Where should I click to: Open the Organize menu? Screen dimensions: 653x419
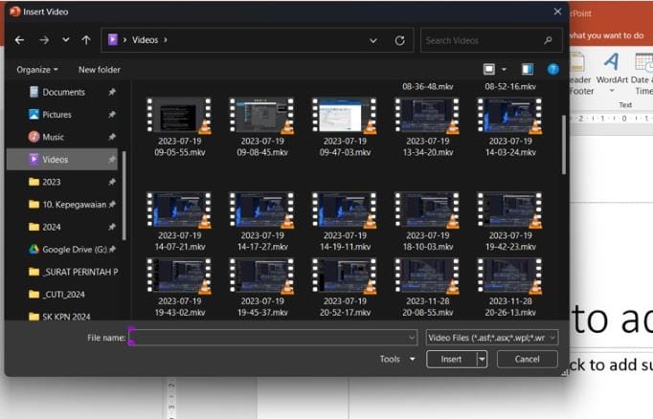[37, 70]
